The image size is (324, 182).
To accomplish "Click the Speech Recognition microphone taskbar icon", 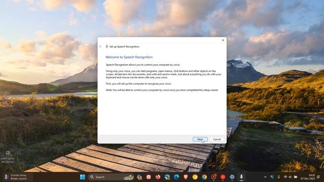I will click(241, 177).
